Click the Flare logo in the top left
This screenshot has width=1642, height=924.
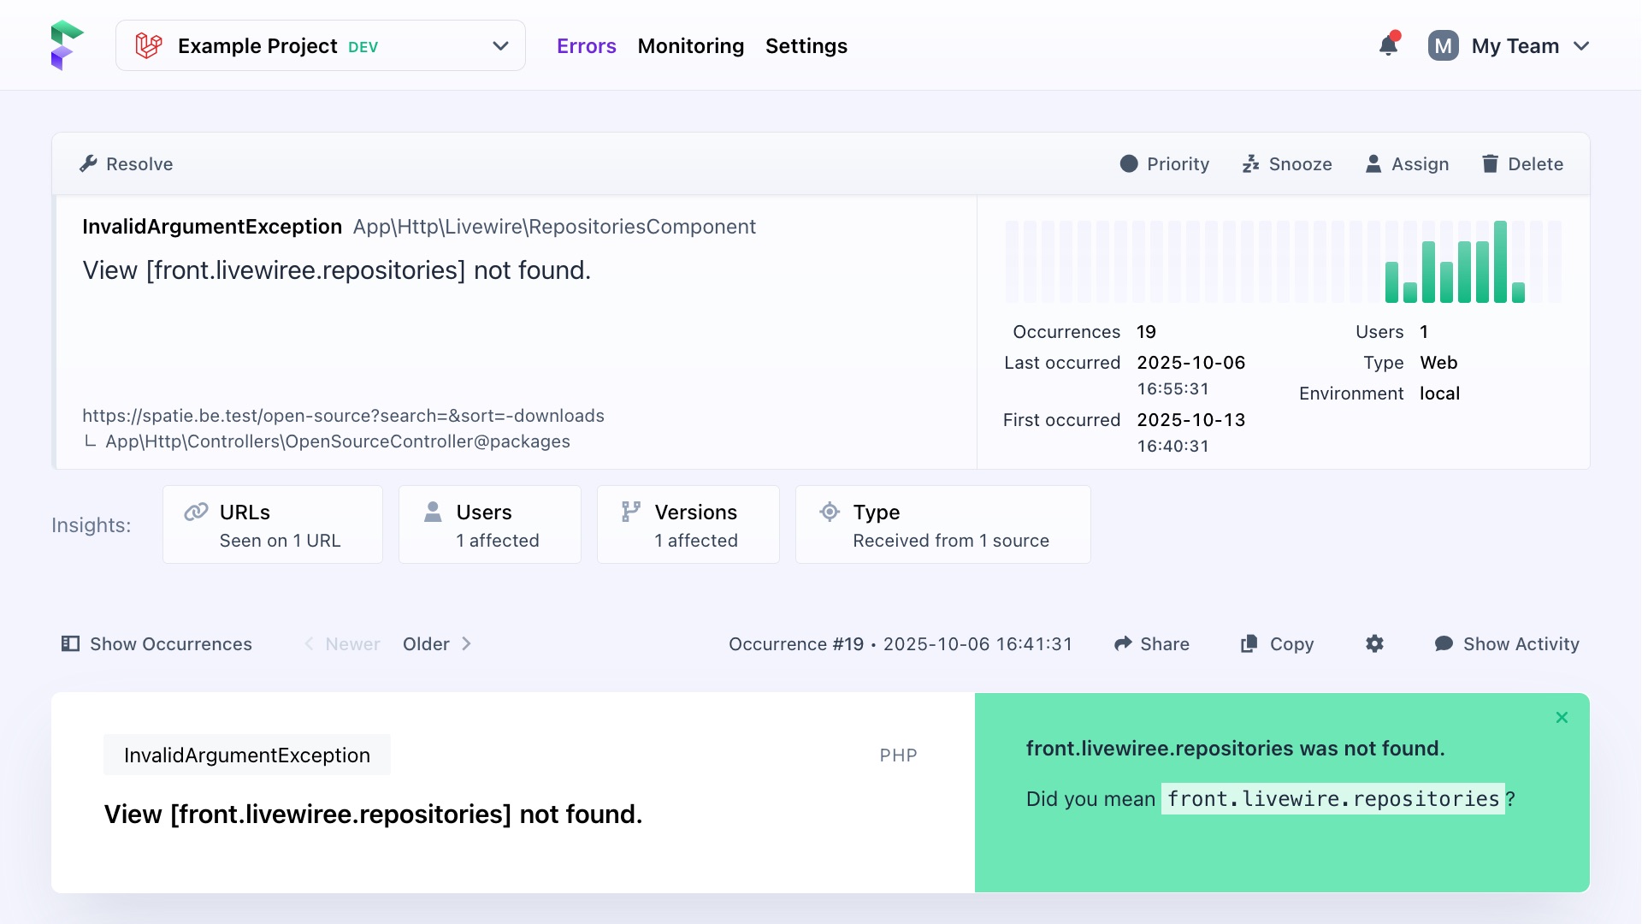(67, 44)
